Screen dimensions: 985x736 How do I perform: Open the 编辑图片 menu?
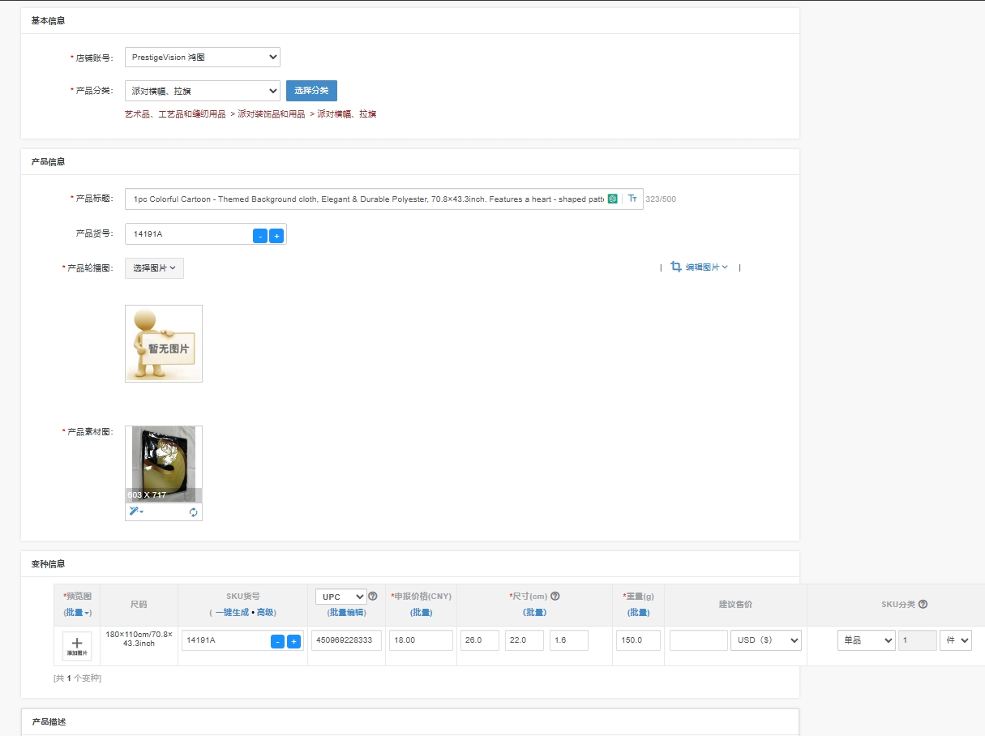pyautogui.click(x=700, y=267)
